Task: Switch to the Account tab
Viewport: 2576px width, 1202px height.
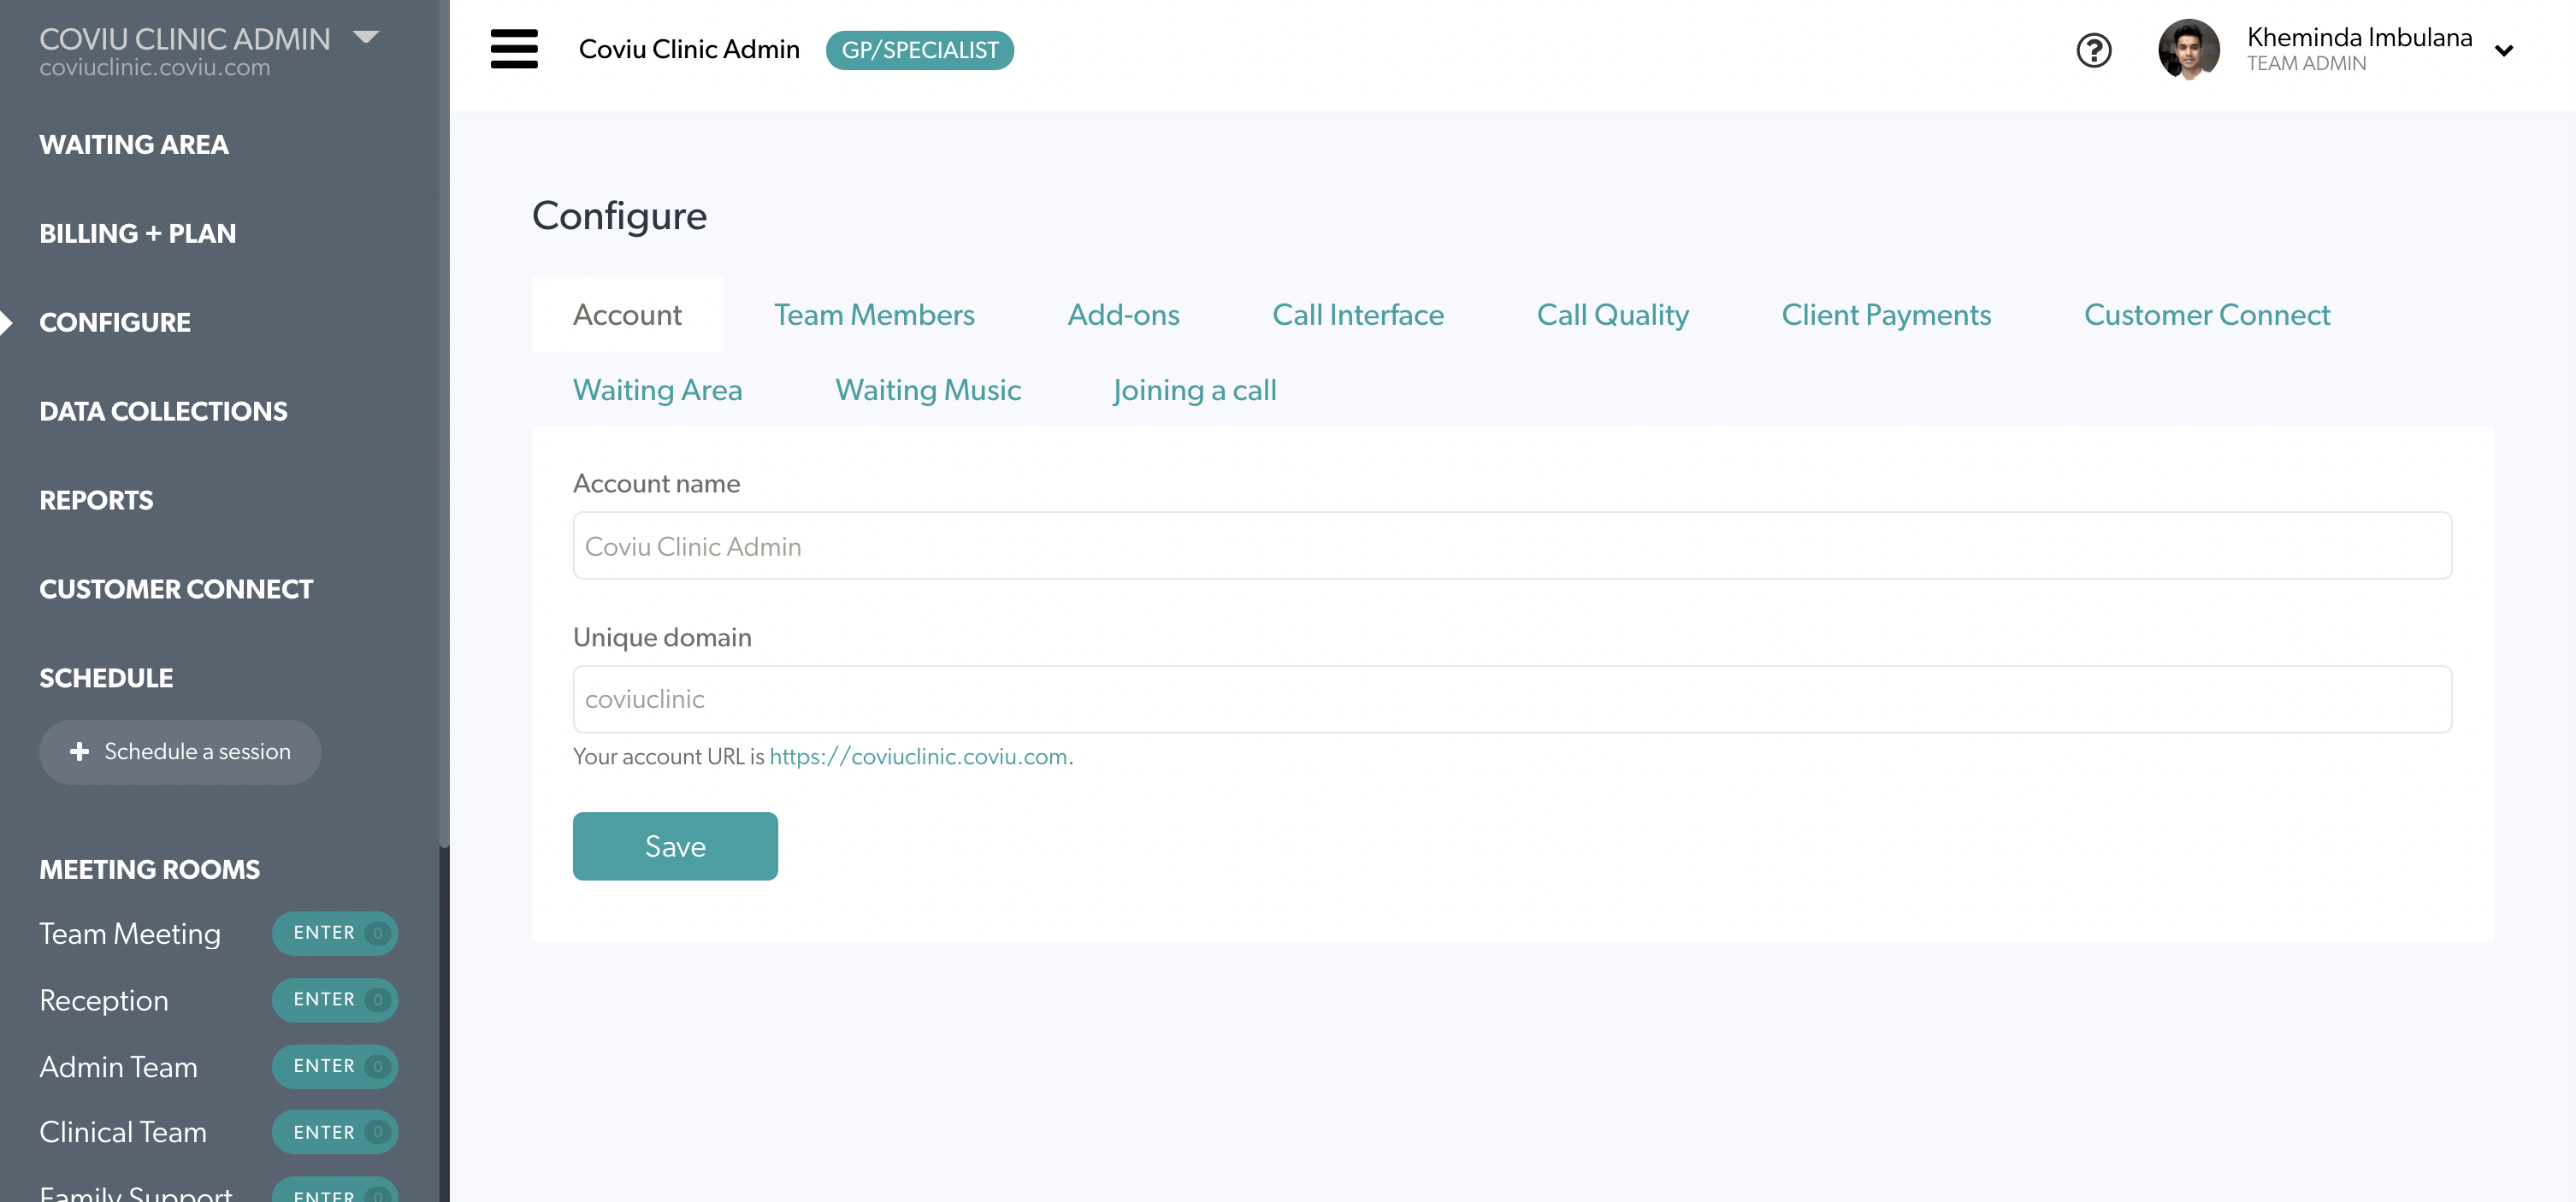Action: [627, 315]
